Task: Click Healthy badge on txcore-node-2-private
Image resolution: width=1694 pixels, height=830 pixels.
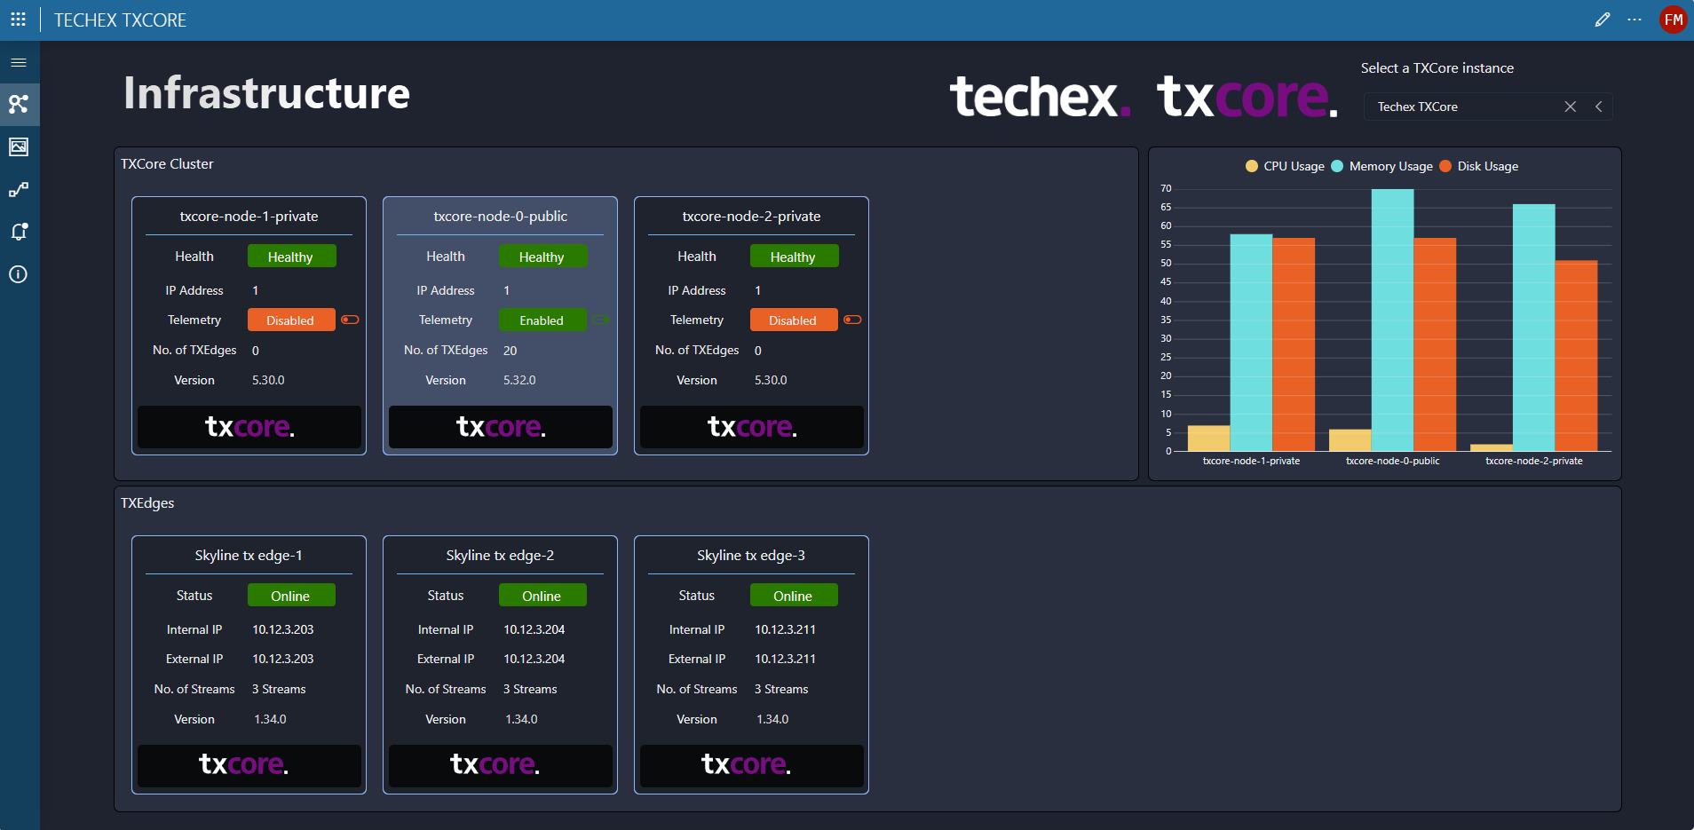Action: pos(794,257)
